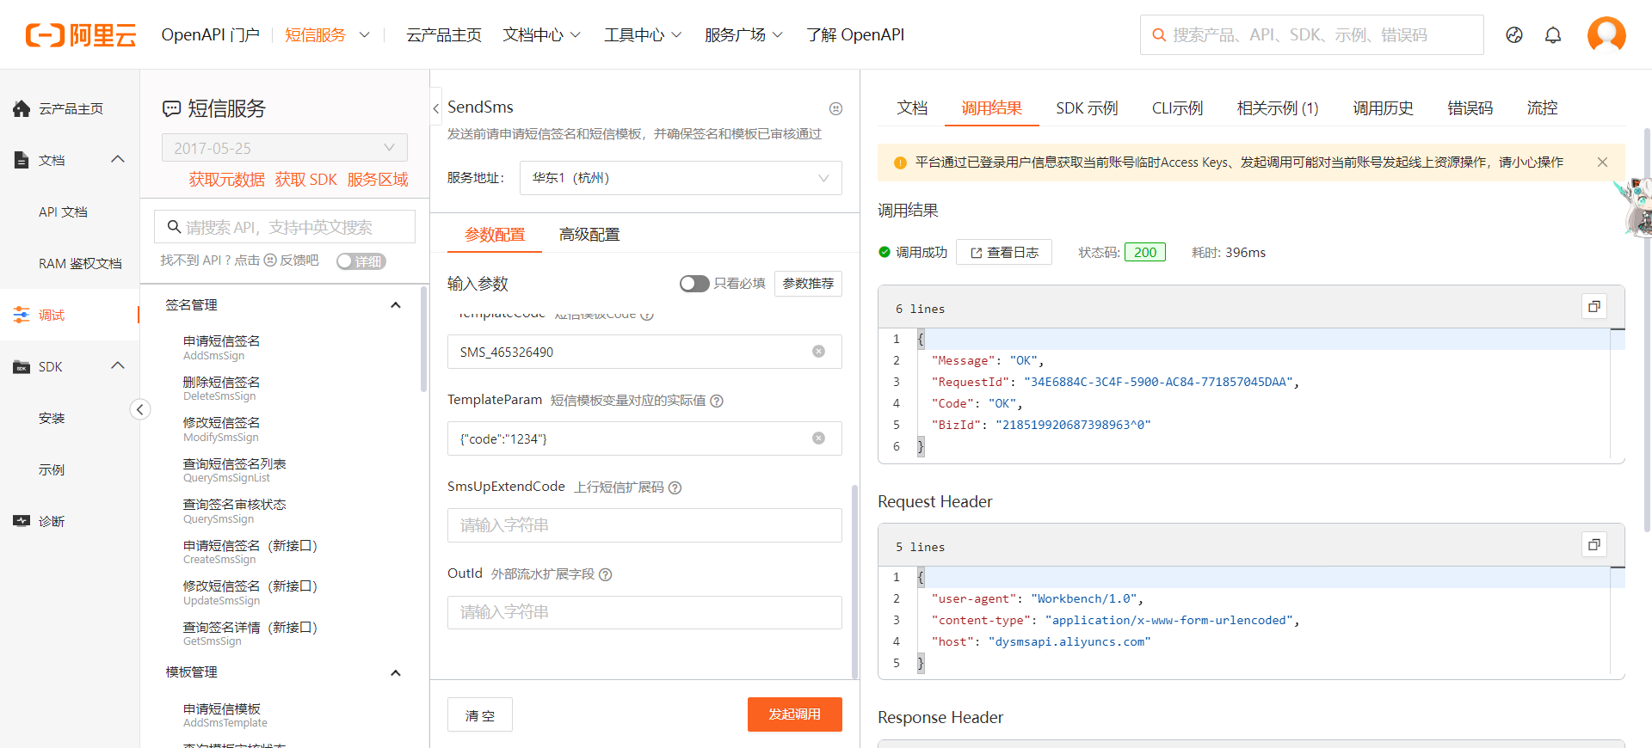The image size is (1652, 748).
Task: Collapse the SDK sidebar section
Action: coord(118,365)
